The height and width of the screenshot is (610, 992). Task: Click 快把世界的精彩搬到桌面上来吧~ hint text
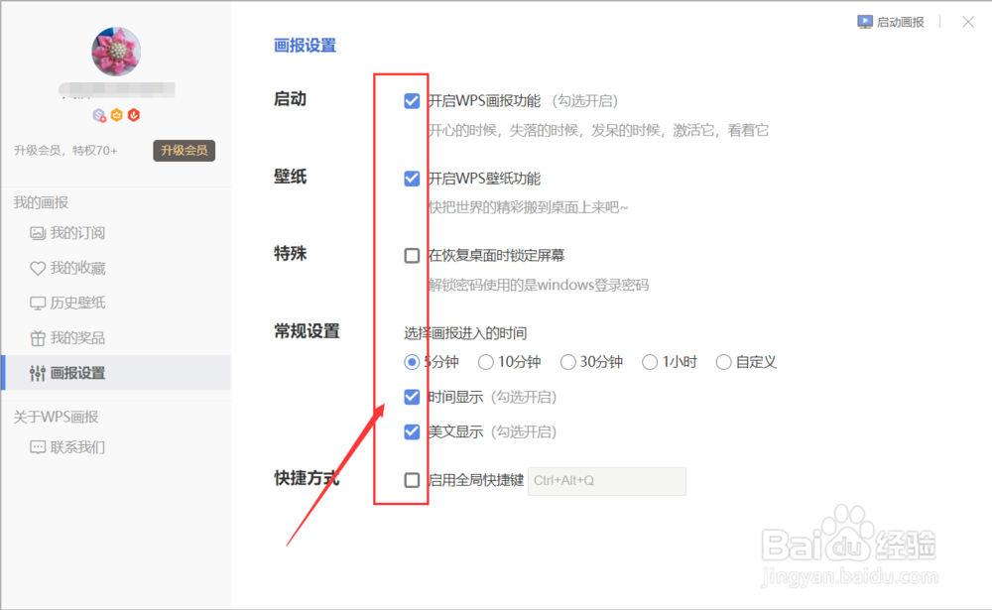529,207
